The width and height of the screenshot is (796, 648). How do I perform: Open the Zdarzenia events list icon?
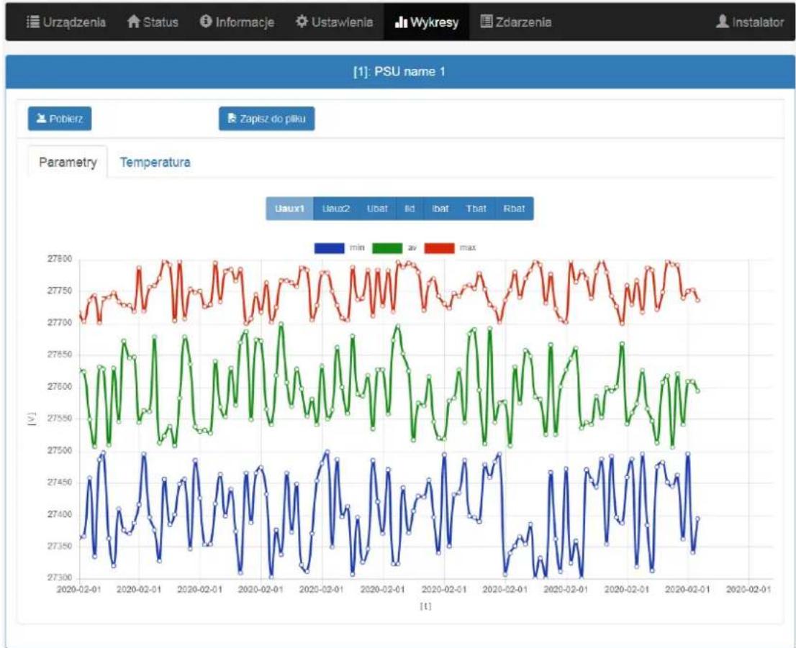click(487, 22)
